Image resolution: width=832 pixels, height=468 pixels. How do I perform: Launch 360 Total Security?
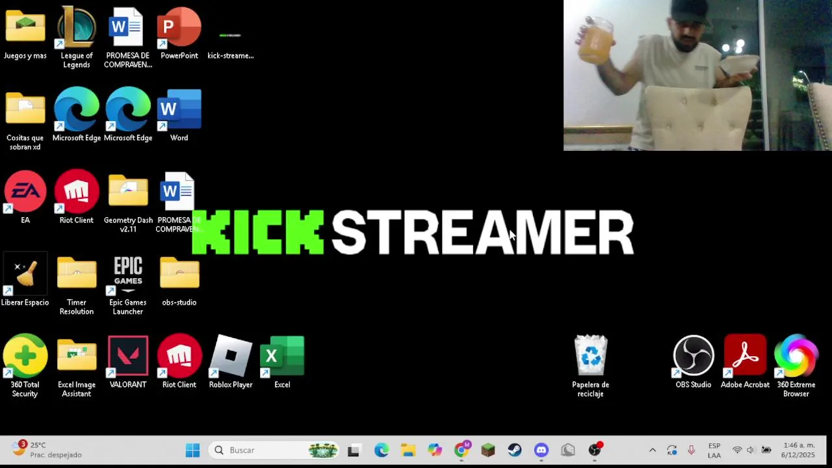(25, 366)
